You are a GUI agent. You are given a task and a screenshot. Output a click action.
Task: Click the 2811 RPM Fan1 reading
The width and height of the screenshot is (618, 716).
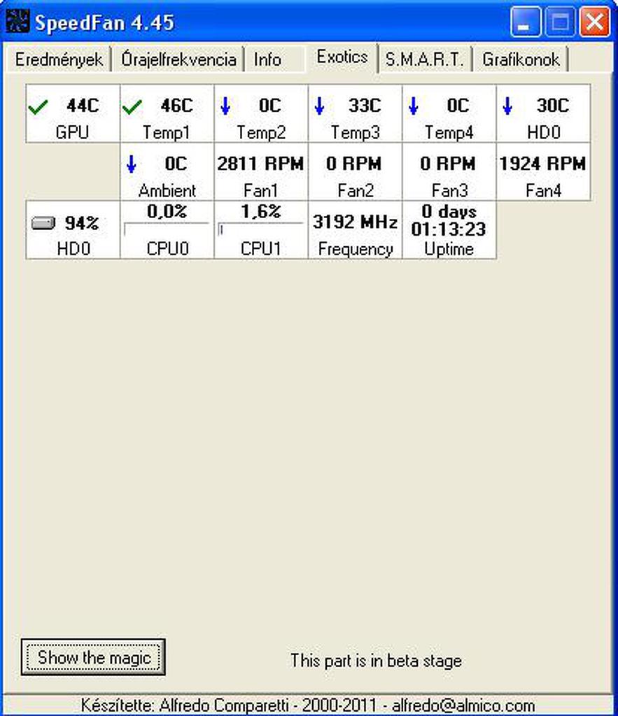click(260, 164)
